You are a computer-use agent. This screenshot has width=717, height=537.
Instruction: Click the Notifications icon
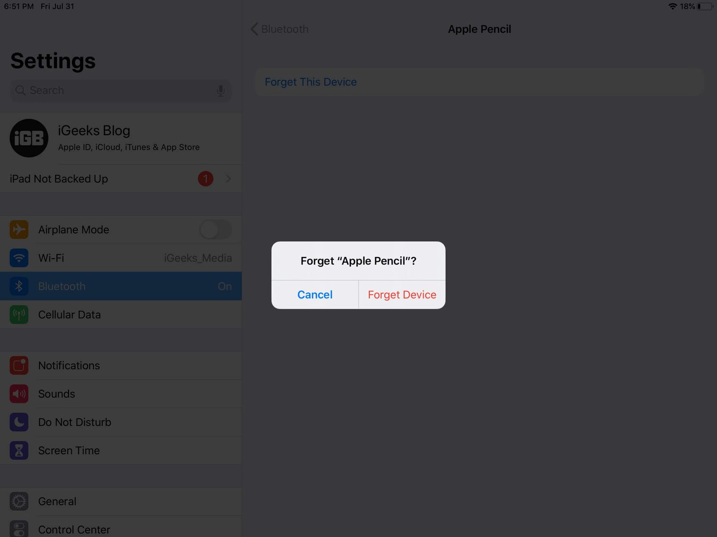pyautogui.click(x=19, y=366)
